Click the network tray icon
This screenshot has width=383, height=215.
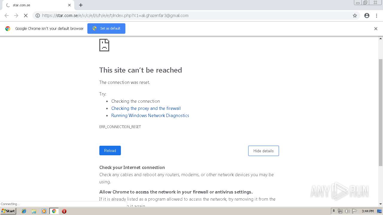point(340,211)
